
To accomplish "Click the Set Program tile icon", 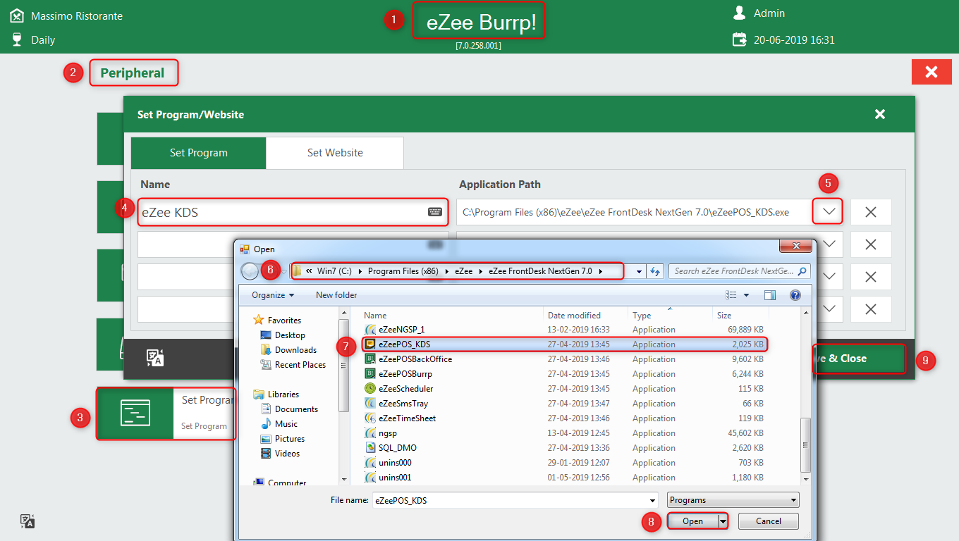I will pos(135,413).
